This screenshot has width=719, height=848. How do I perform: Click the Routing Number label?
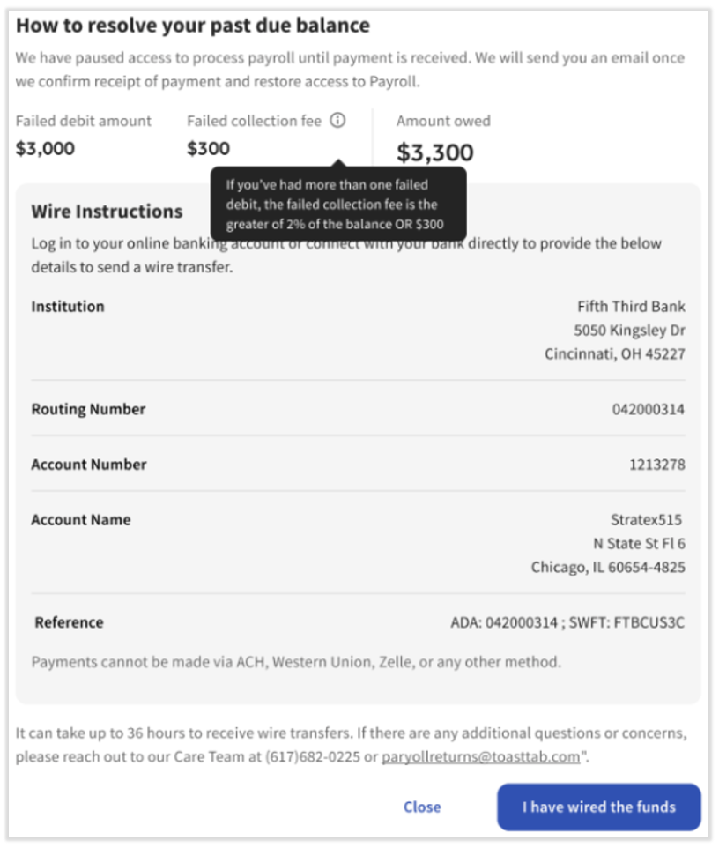click(x=89, y=409)
